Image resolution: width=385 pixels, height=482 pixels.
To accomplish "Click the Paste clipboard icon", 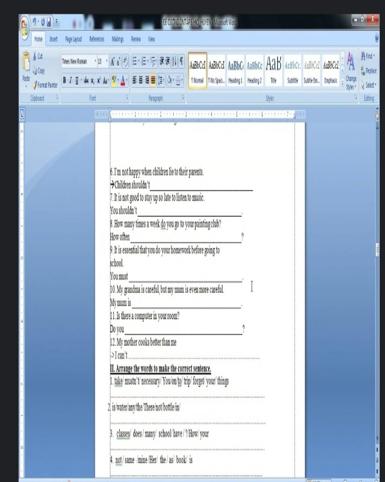I will (x=26, y=61).
